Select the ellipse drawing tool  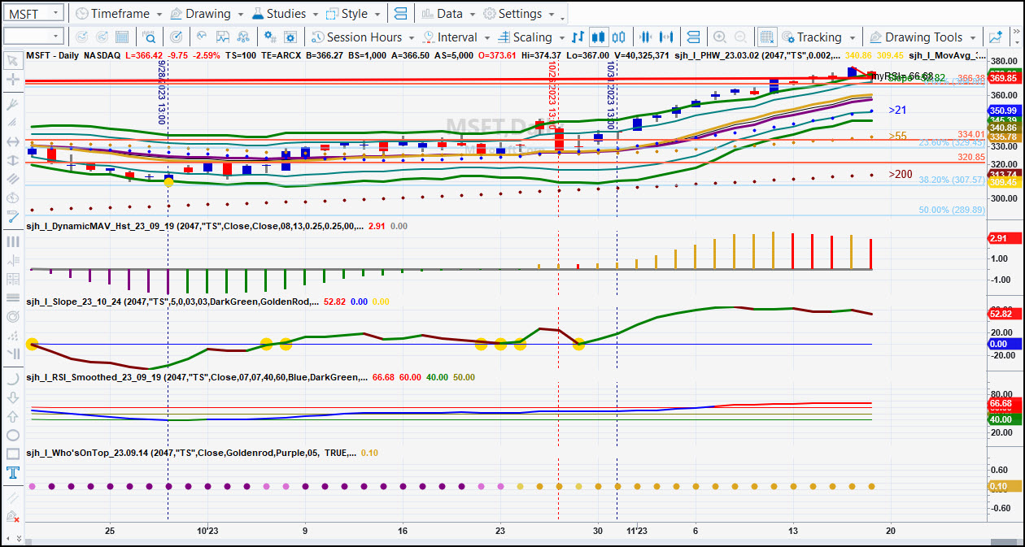(13, 435)
